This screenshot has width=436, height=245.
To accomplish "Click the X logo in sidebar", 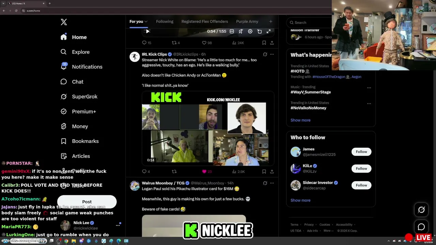I will [64, 22].
